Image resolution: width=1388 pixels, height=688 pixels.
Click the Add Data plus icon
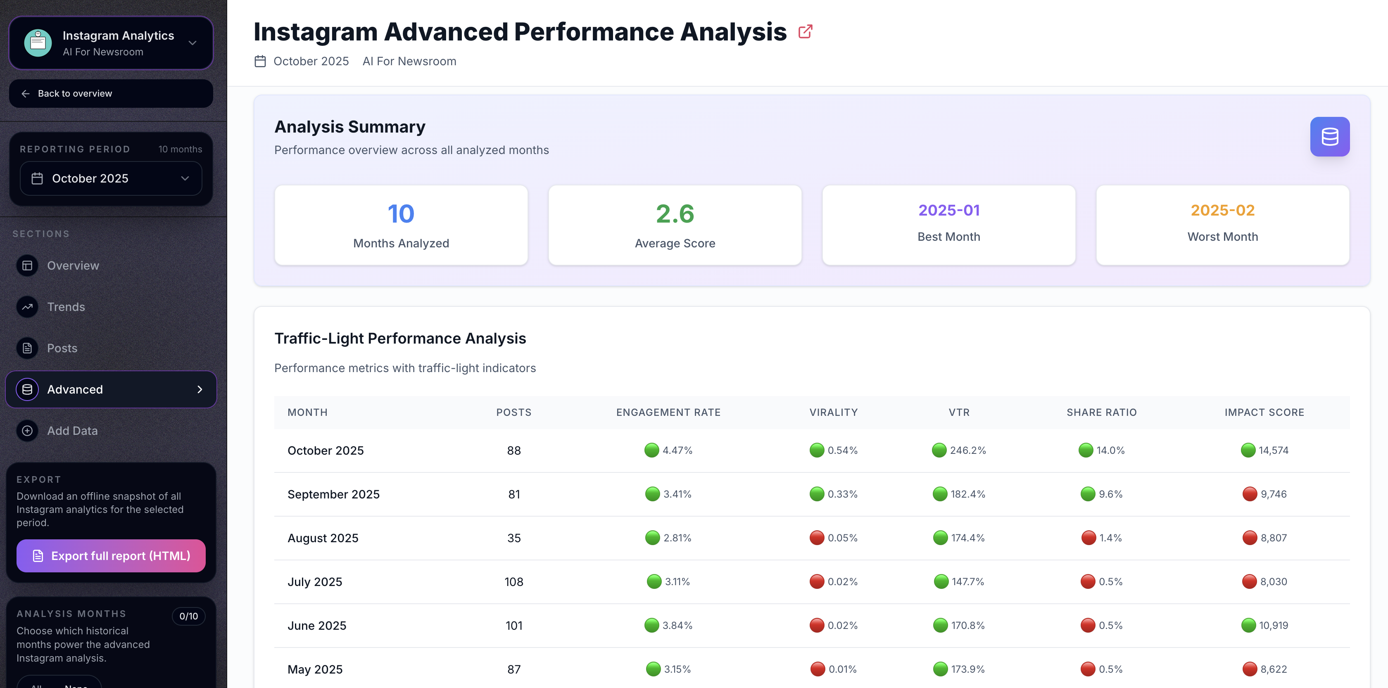27,430
